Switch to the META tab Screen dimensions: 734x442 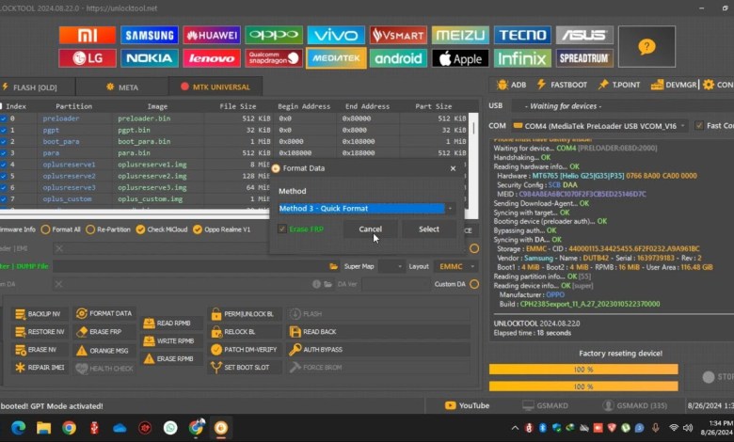pyautogui.click(x=120, y=87)
